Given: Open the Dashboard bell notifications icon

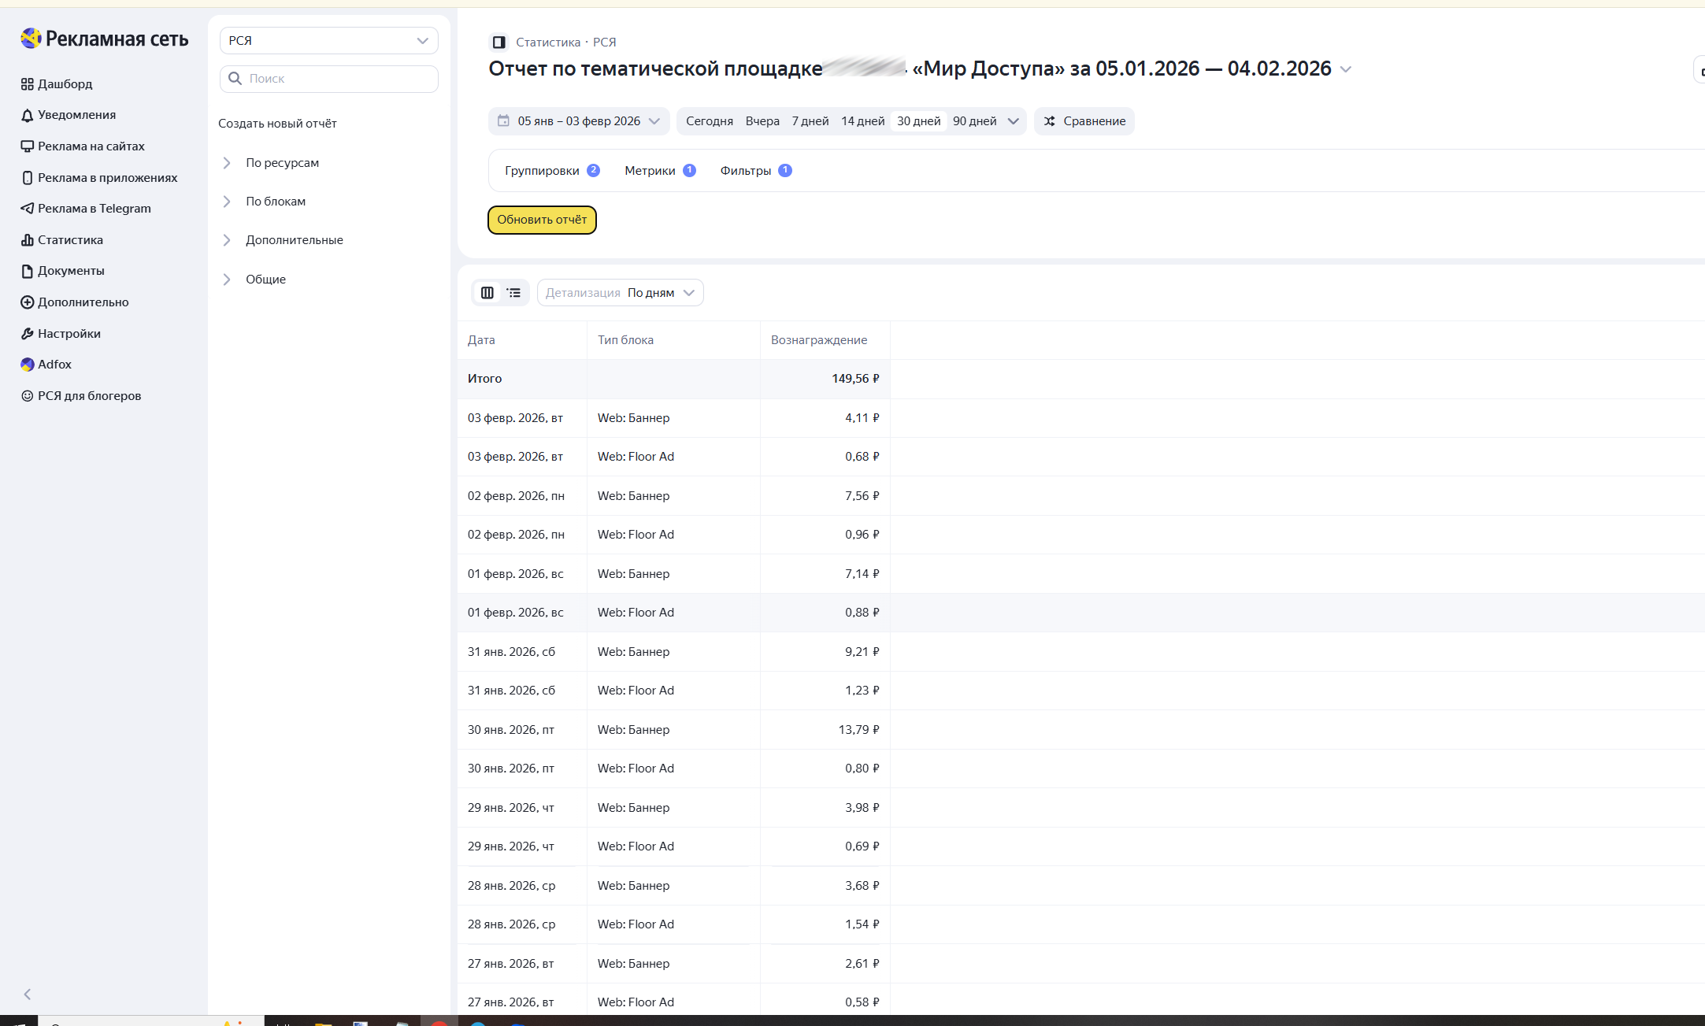Looking at the screenshot, I should click(x=28, y=115).
